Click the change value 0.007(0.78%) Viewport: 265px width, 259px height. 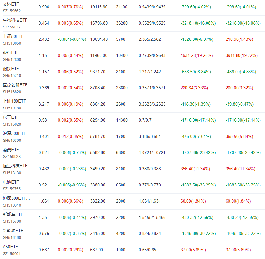pyautogui.click(x=71, y=7)
